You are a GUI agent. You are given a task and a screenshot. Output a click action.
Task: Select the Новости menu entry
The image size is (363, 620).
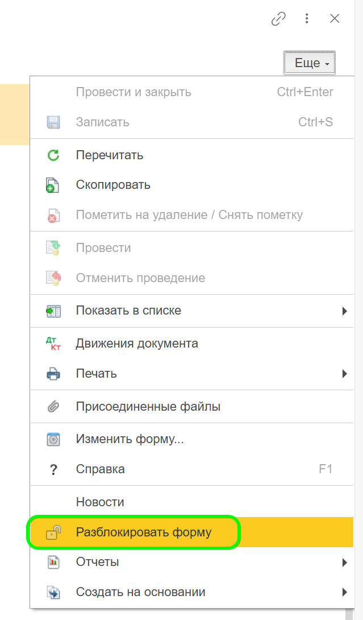click(x=100, y=502)
